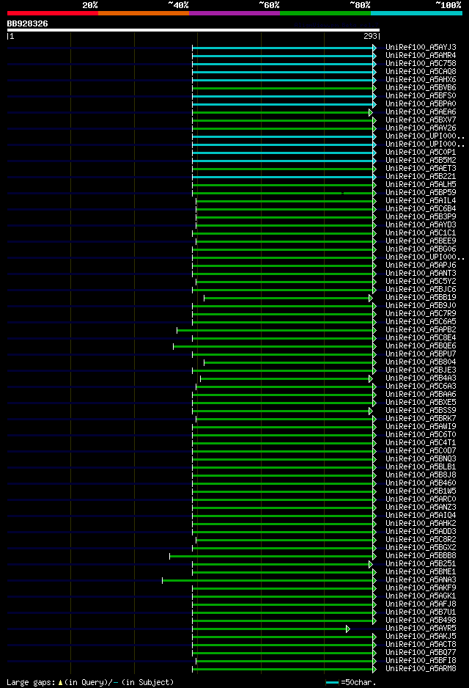Open hit UniRef100_A5B8J8
Viewport: 469px width, 688px height.
tap(421, 475)
